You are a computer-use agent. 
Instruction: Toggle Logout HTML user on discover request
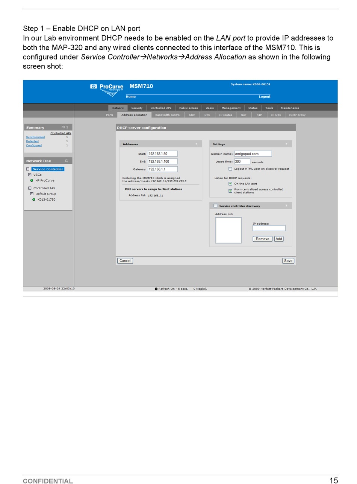[230, 169]
